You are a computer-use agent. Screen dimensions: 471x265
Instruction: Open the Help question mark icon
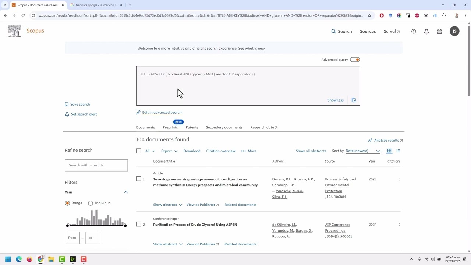(x=414, y=32)
